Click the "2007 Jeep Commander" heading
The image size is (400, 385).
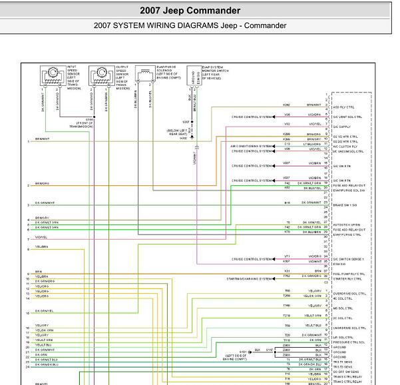coord(190,11)
